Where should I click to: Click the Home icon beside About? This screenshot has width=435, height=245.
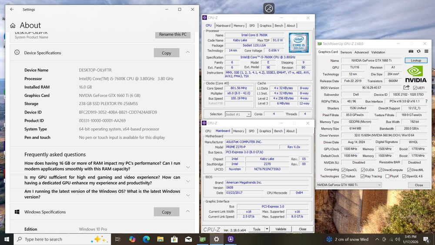13,26
